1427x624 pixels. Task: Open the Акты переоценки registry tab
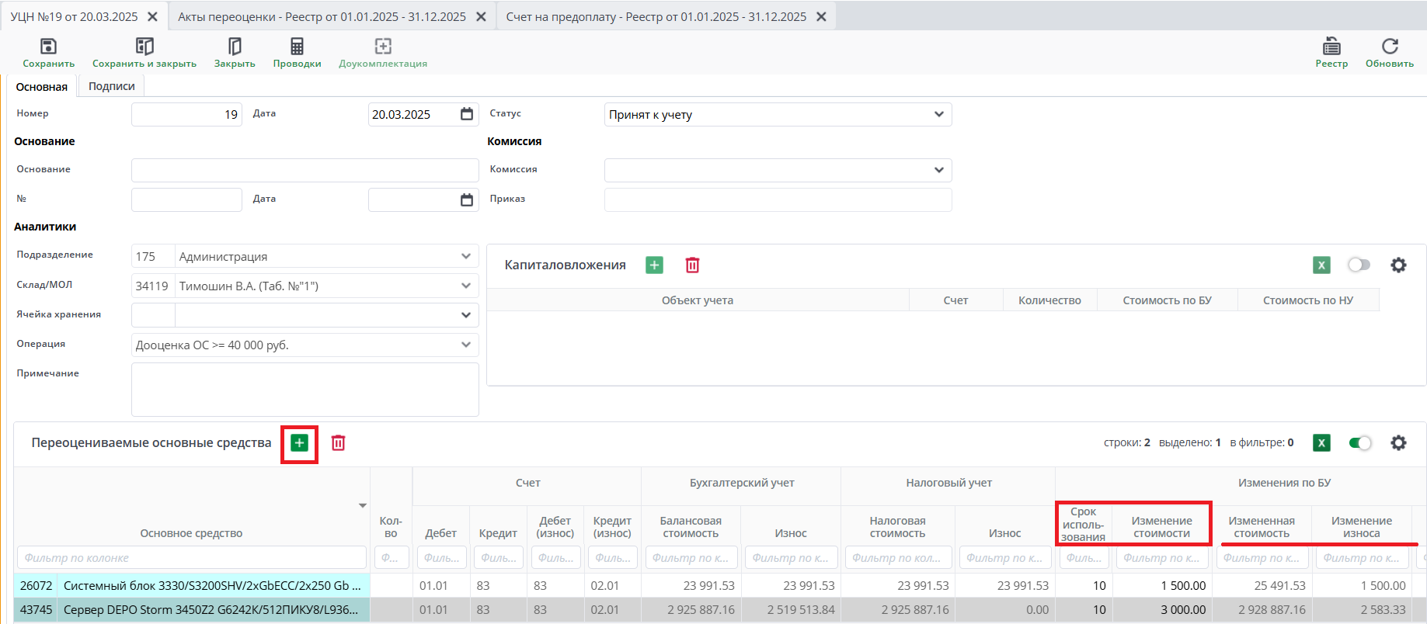tap(322, 16)
